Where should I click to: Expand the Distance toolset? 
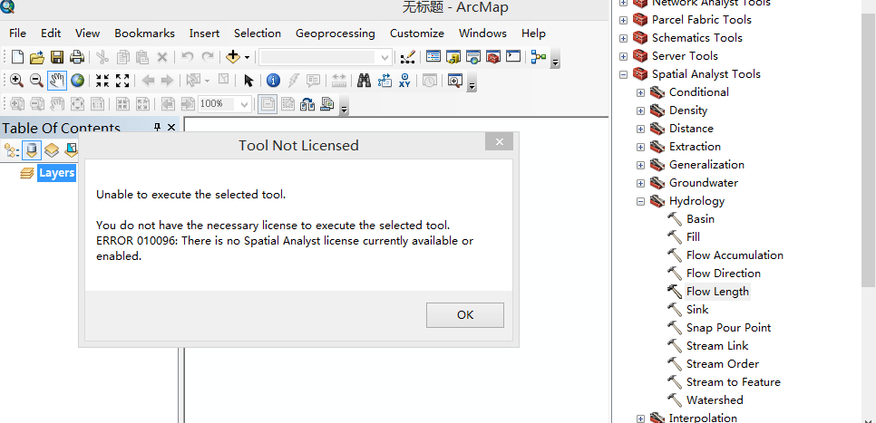[x=641, y=129]
